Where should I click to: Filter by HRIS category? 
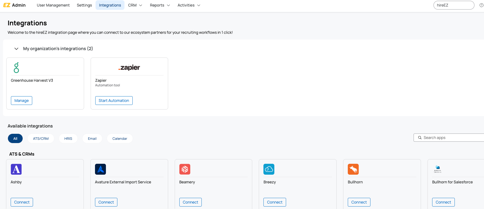[68, 138]
